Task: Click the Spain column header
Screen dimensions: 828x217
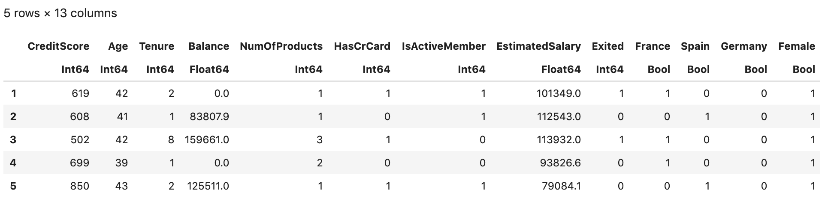Action: point(695,46)
